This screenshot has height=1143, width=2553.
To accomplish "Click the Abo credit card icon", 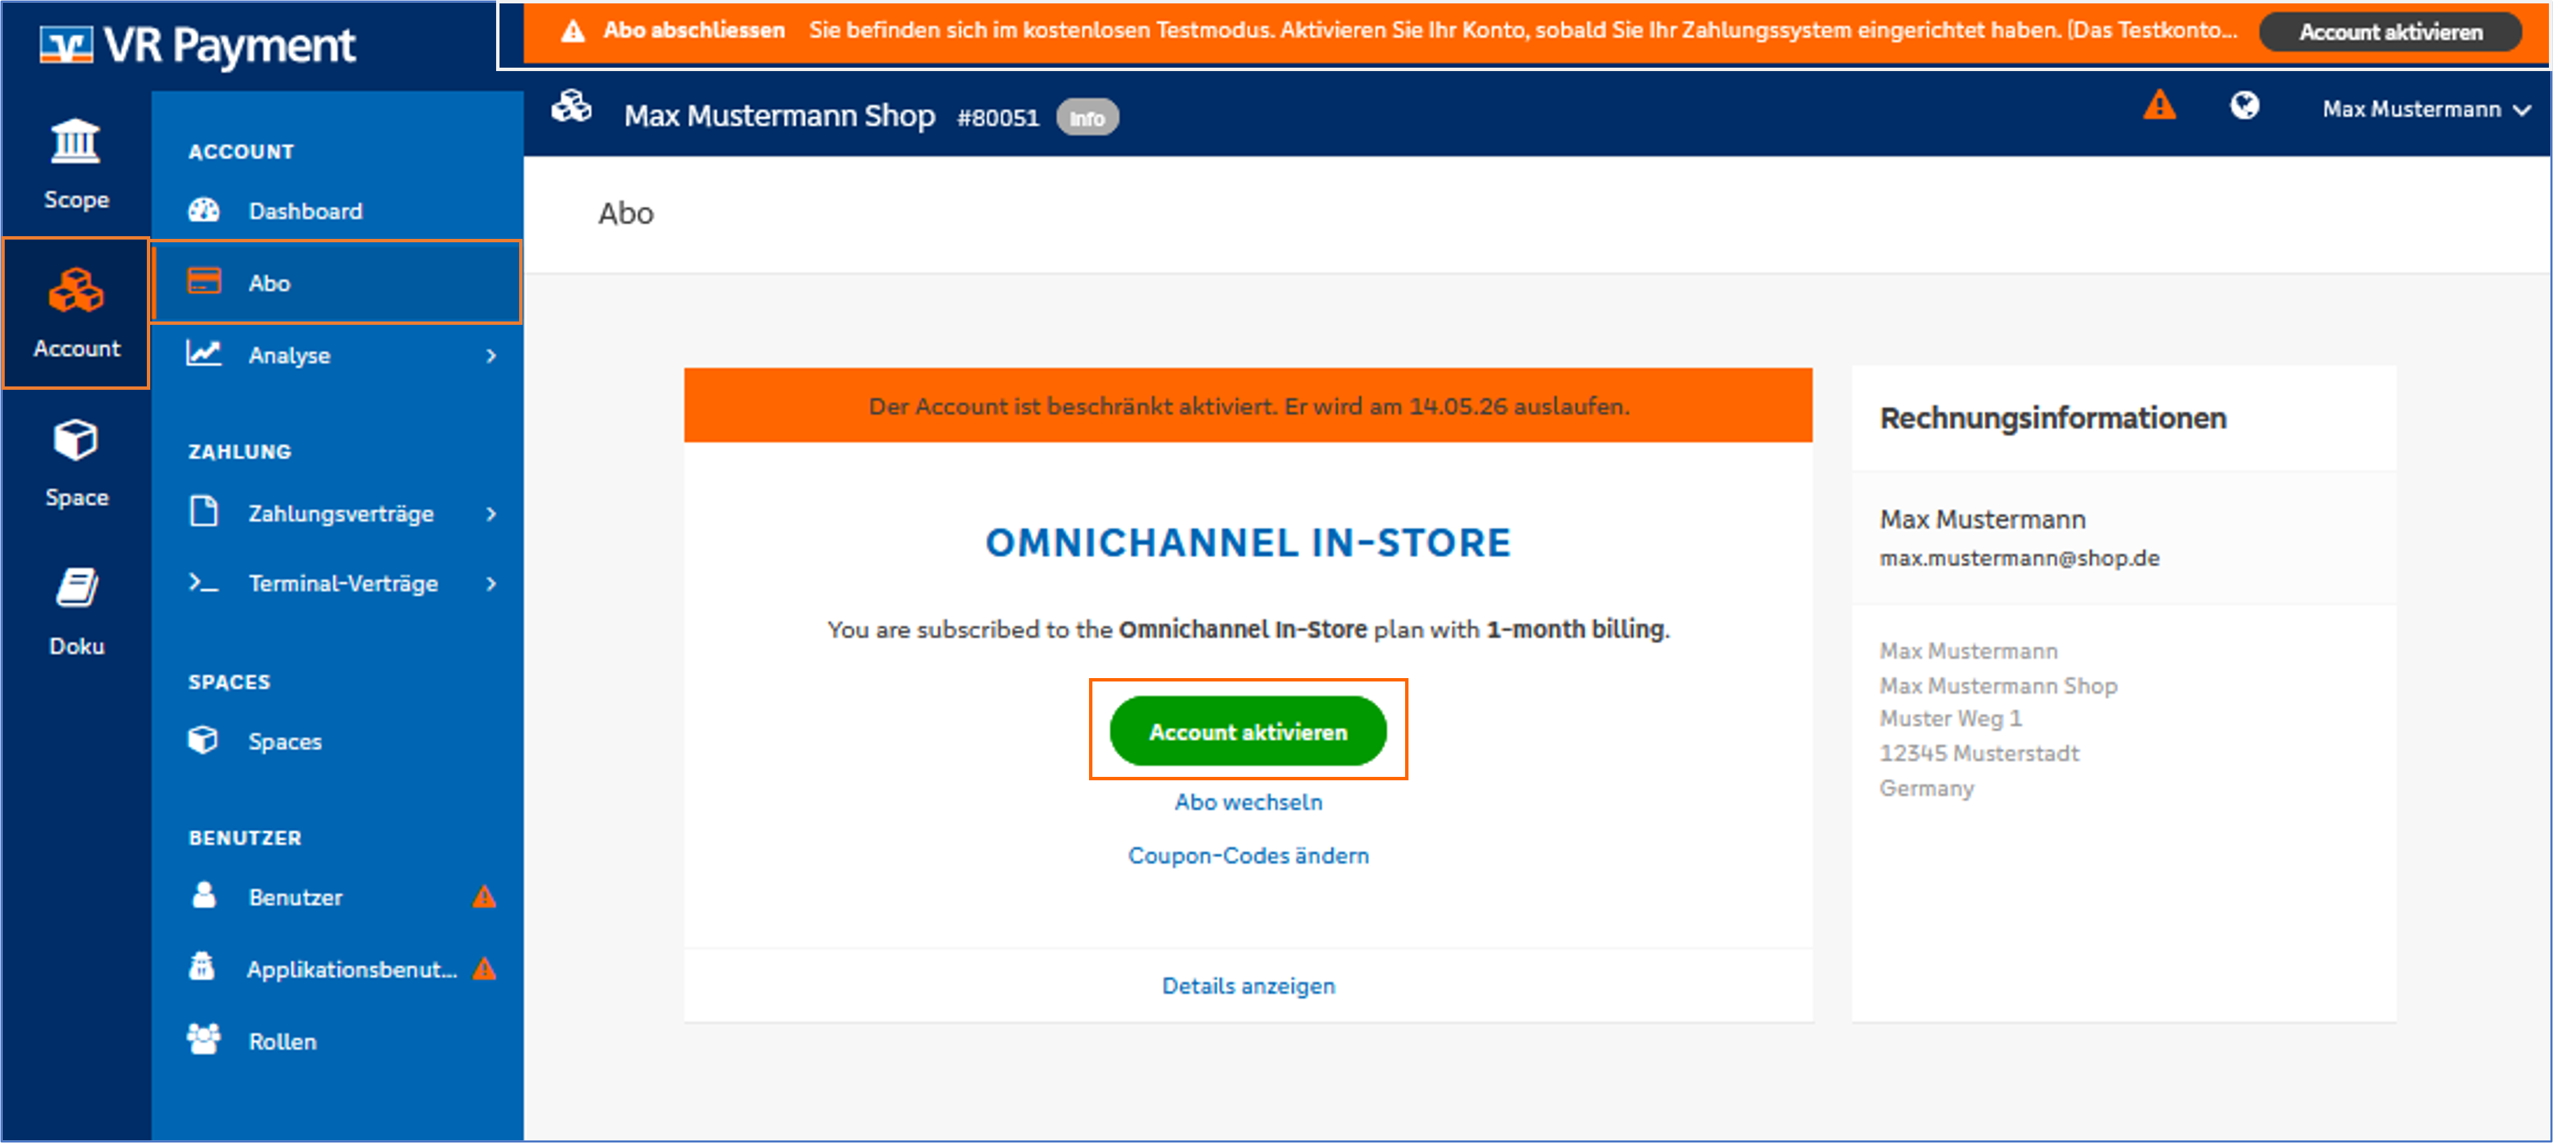I will click(x=204, y=282).
